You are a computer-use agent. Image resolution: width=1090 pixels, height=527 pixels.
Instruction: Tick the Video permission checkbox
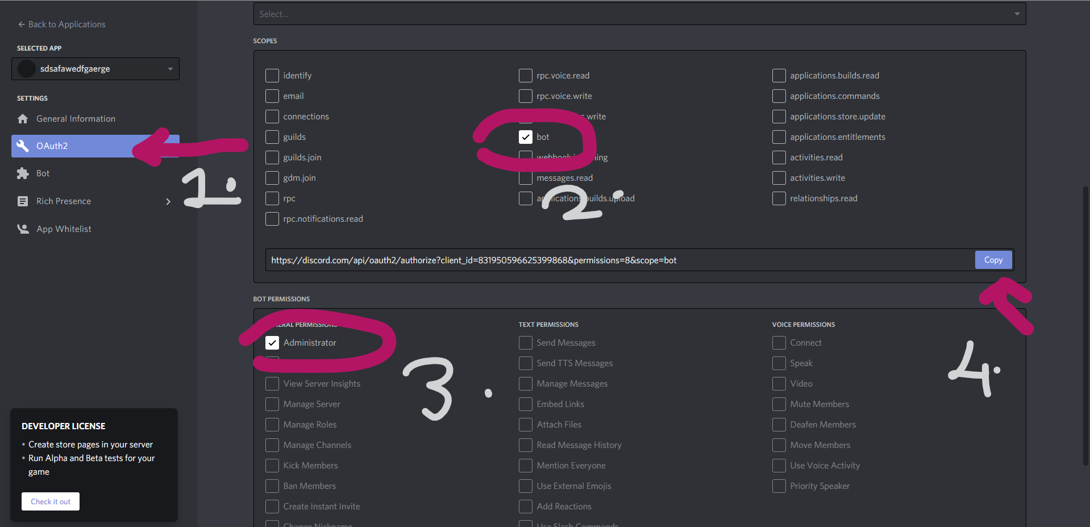pos(779,384)
